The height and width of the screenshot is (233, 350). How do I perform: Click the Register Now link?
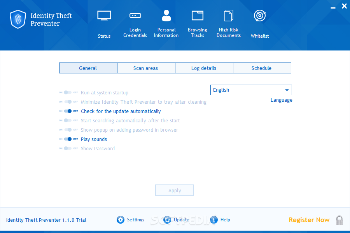coord(309,220)
